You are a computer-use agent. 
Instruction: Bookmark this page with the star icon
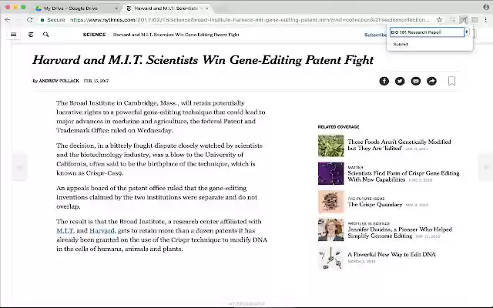[x=440, y=20]
